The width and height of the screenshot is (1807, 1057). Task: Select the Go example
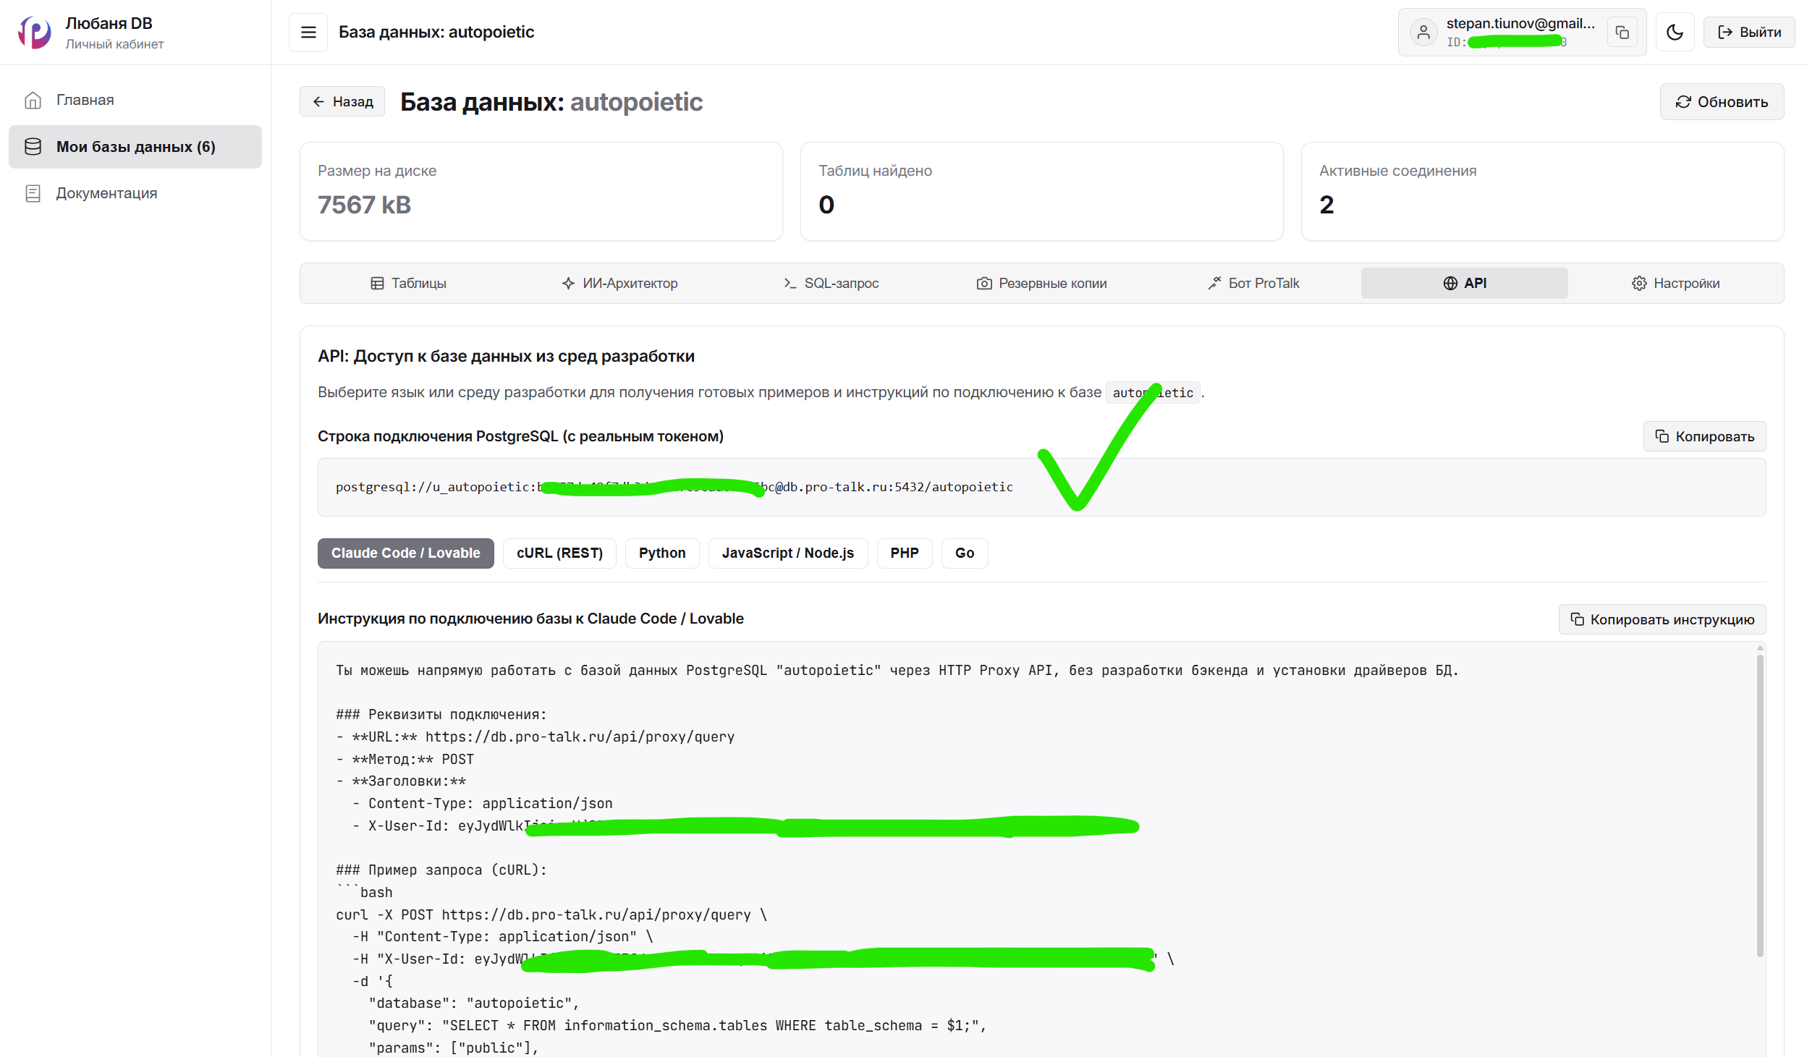965,553
